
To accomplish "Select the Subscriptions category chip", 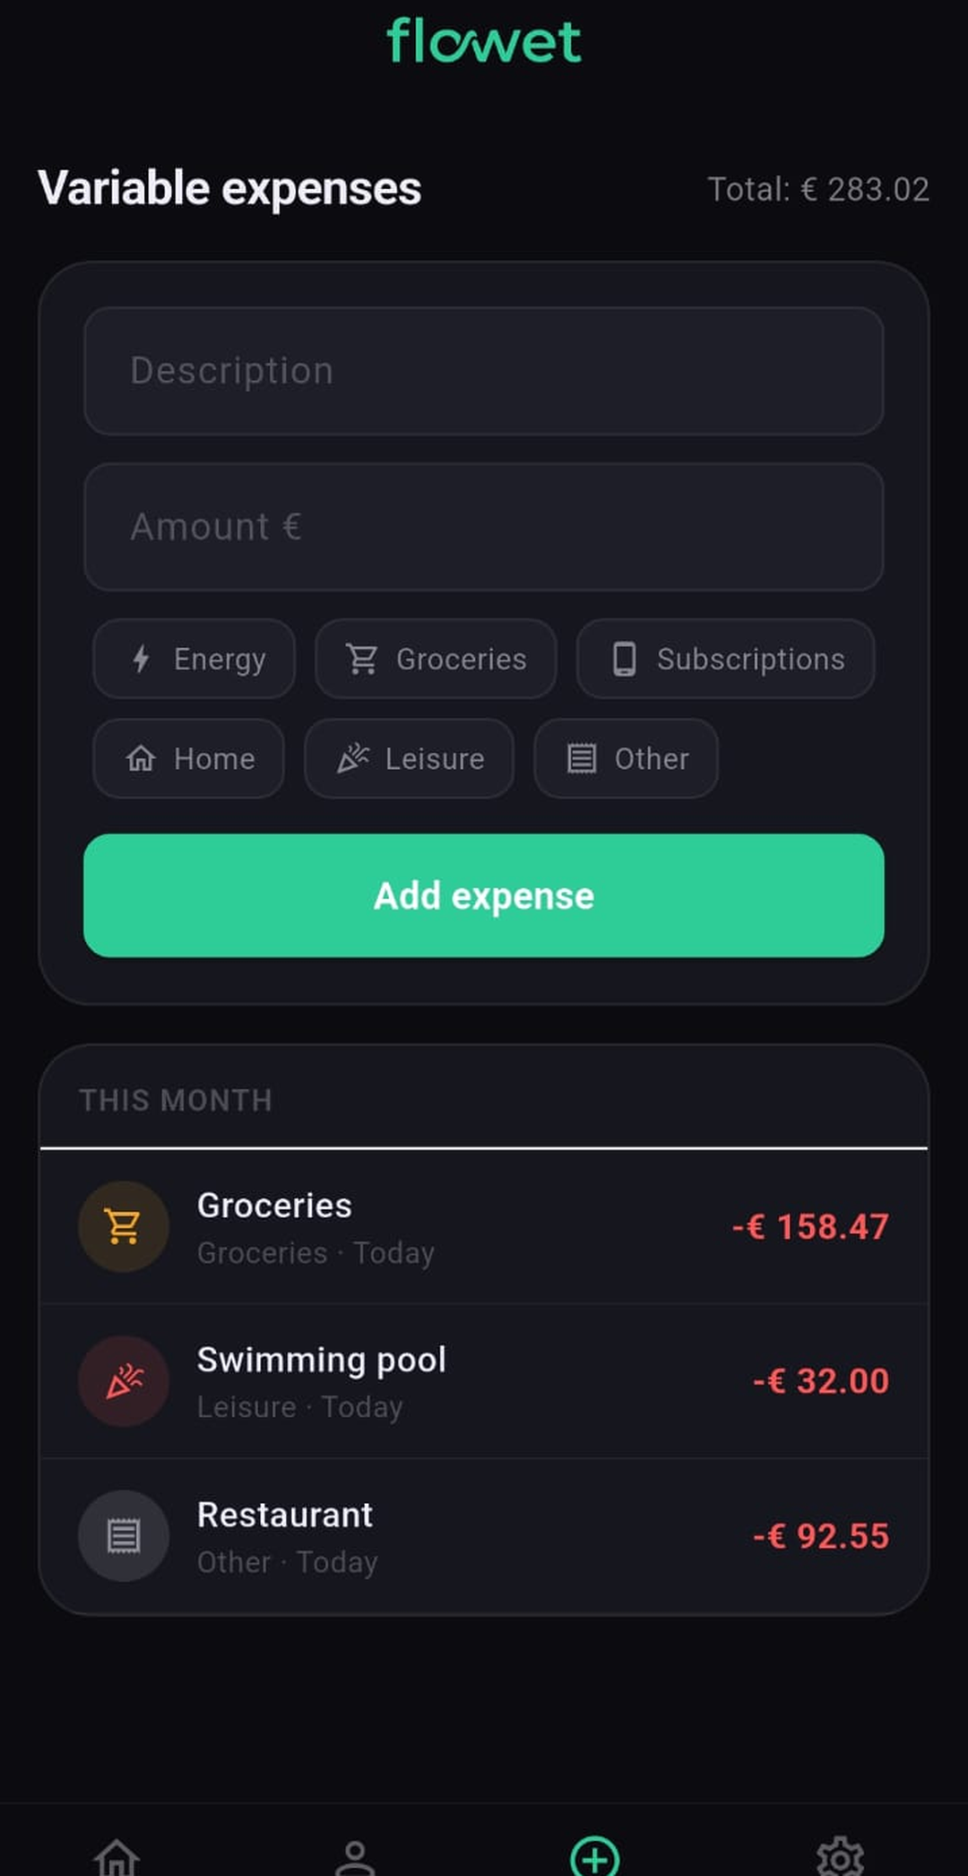I will [x=726, y=659].
